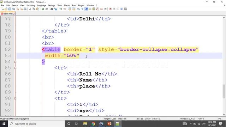The height and width of the screenshot is (127, 226).
Task: Click the Zoom Out toolbar icon
Action: [x=64, y=9]
